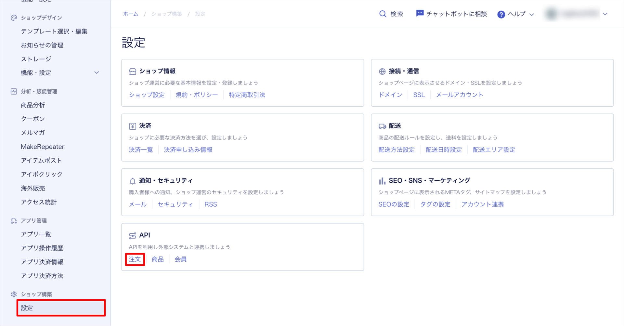Open the ヘルプ dropdown menu

coord(532,15)
